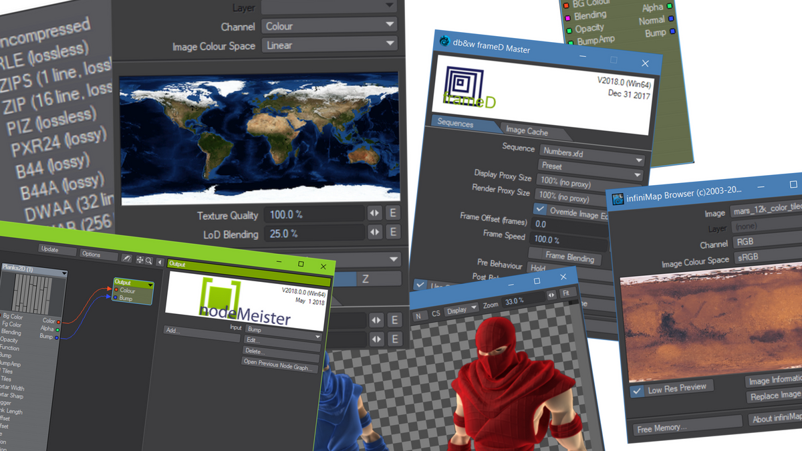Image resolution: width=802 pixels, height=451 pixels.
Task: Click the eyedropper icon beside Options
Action: (126, 257)
